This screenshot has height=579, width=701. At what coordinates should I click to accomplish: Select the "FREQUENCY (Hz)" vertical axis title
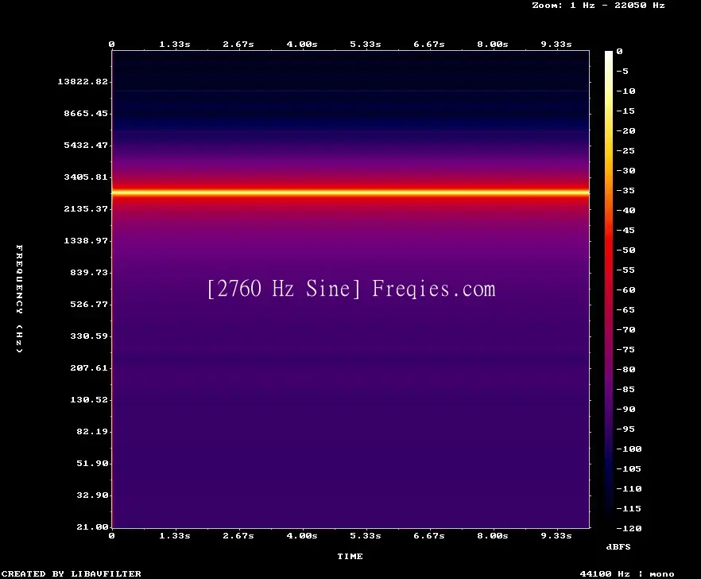tap(19, 298)
